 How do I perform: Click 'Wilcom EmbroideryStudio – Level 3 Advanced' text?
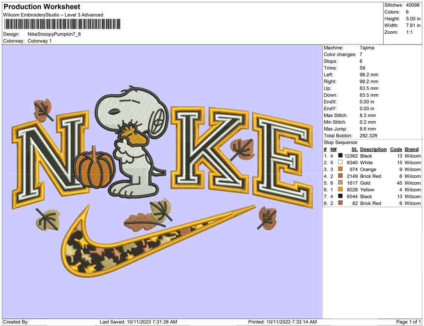(x=53, y=15)
